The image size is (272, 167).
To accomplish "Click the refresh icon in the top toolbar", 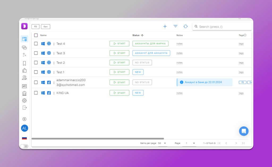I will pos(185,26).
